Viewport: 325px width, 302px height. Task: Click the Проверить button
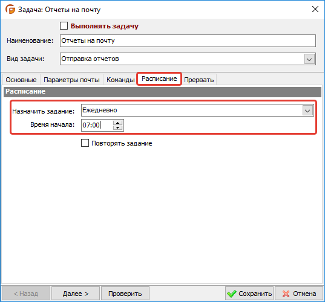tap(125, 294)
